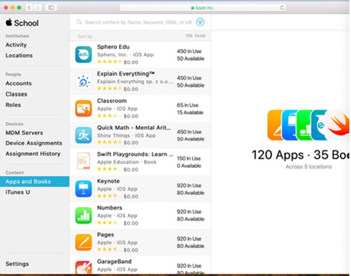This screenshot has width=351, height=276.
Task: Select the Explain Everything app icon
Action: [x=83, y=81]
